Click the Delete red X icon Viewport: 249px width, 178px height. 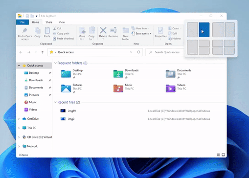coord(103,30)
